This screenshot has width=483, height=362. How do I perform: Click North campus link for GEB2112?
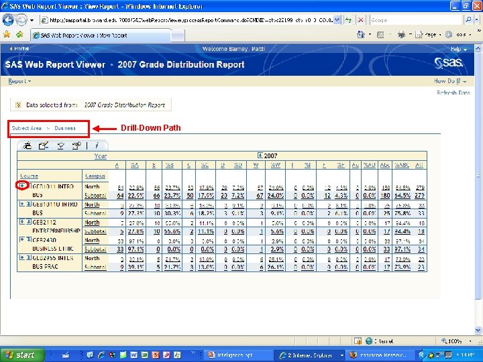[x=92, y=223]
